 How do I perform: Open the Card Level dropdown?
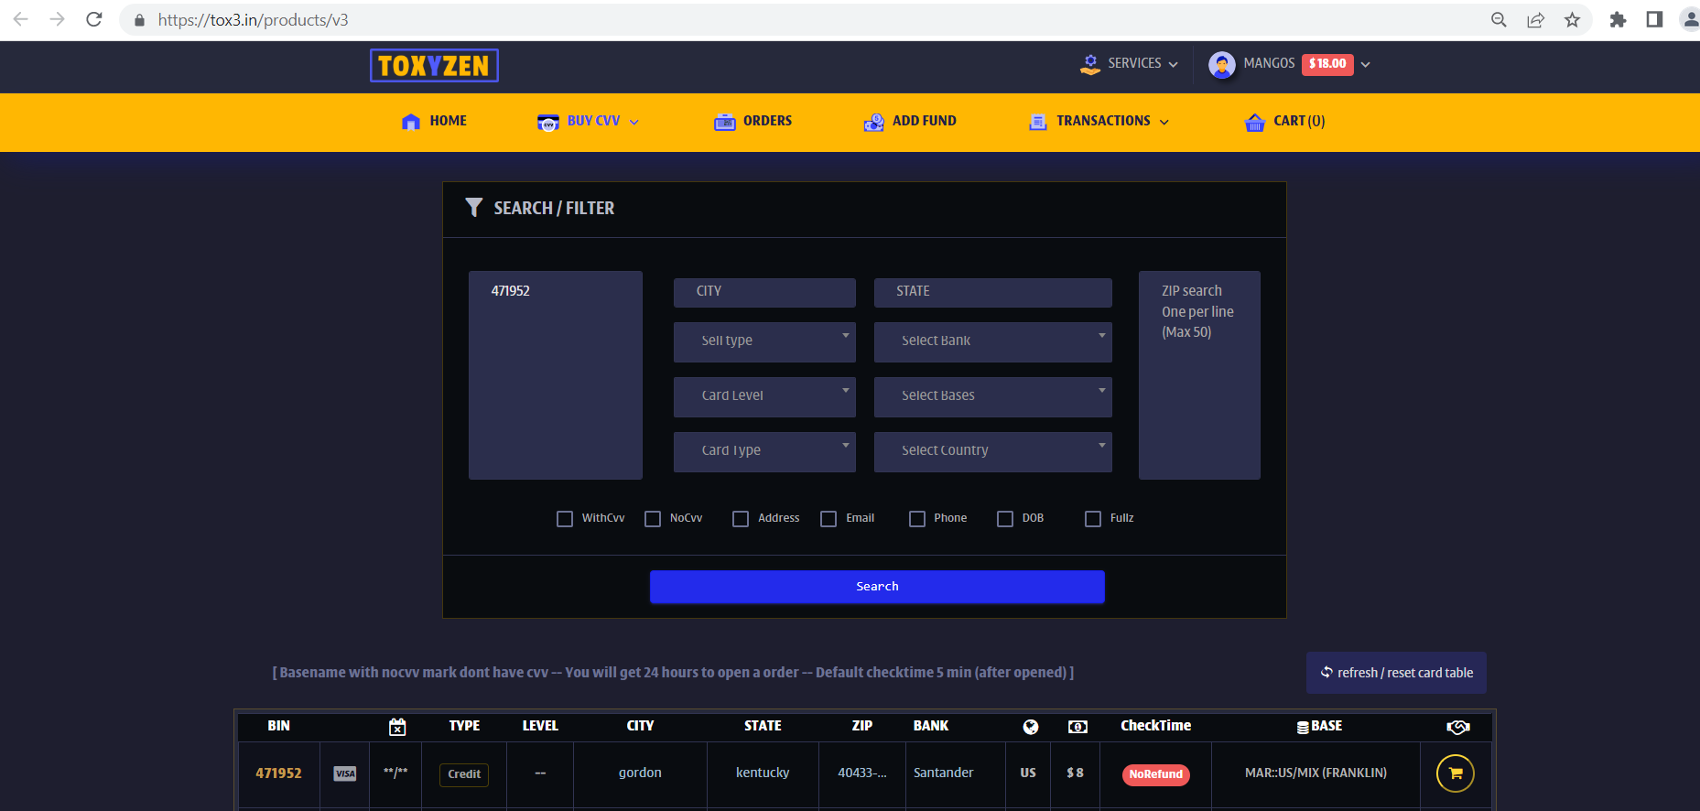click(764, 396)
